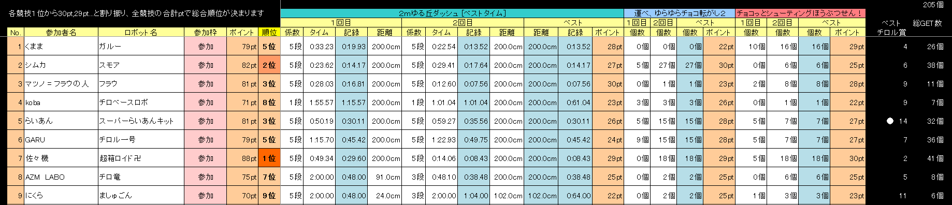Click participant cell AZM LABO

(x=61, y=177)
